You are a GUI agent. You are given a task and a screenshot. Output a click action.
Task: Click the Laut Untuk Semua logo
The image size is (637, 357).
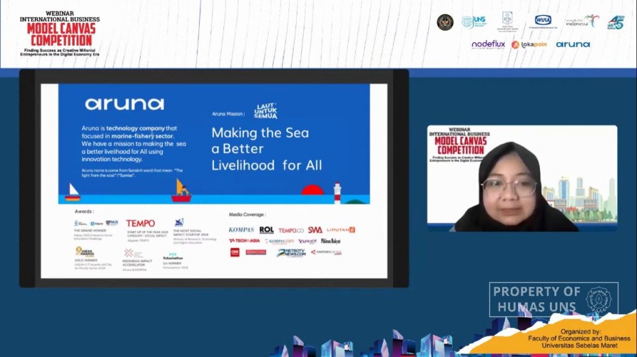266,111
